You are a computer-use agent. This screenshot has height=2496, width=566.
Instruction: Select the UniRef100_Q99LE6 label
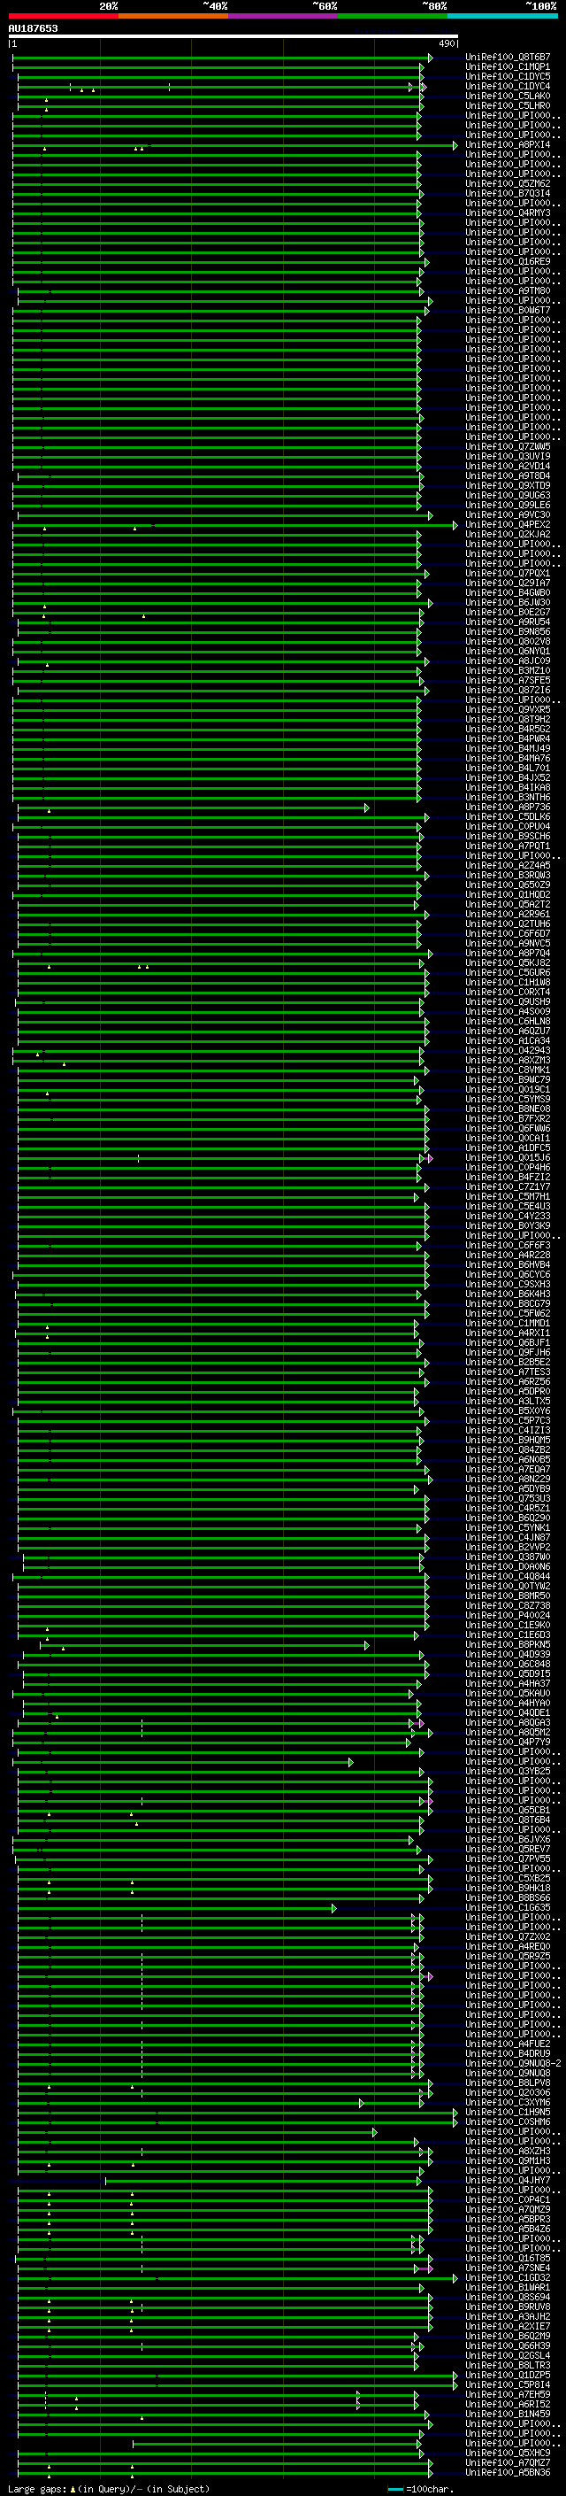[x=508, y=505]
